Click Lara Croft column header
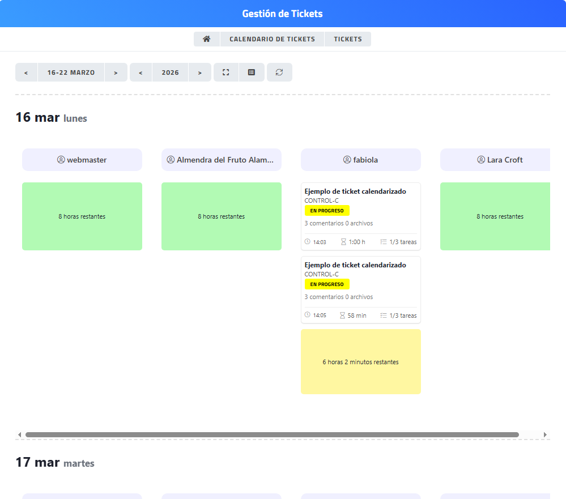Viewport: 566px width, 499px height. (x=499, y=160)
